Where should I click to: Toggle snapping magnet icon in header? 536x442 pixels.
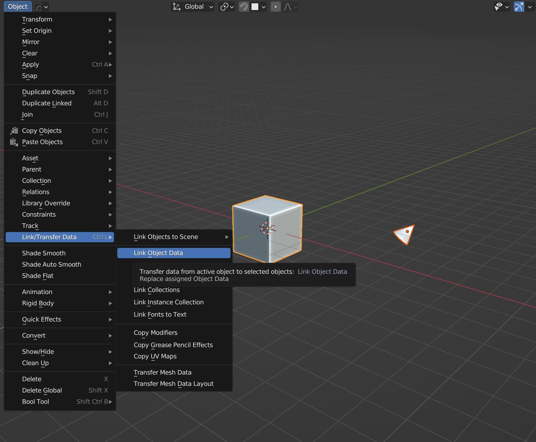tap(244, 7)
